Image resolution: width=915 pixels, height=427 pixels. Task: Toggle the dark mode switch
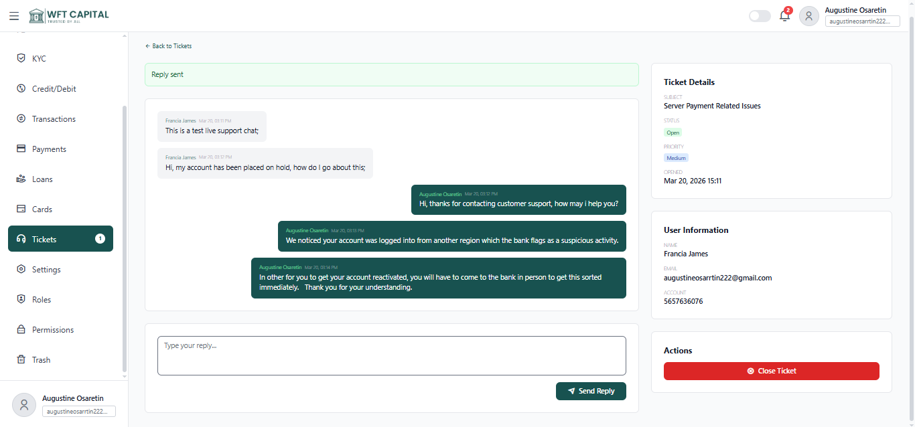click(x=760, y=16)
